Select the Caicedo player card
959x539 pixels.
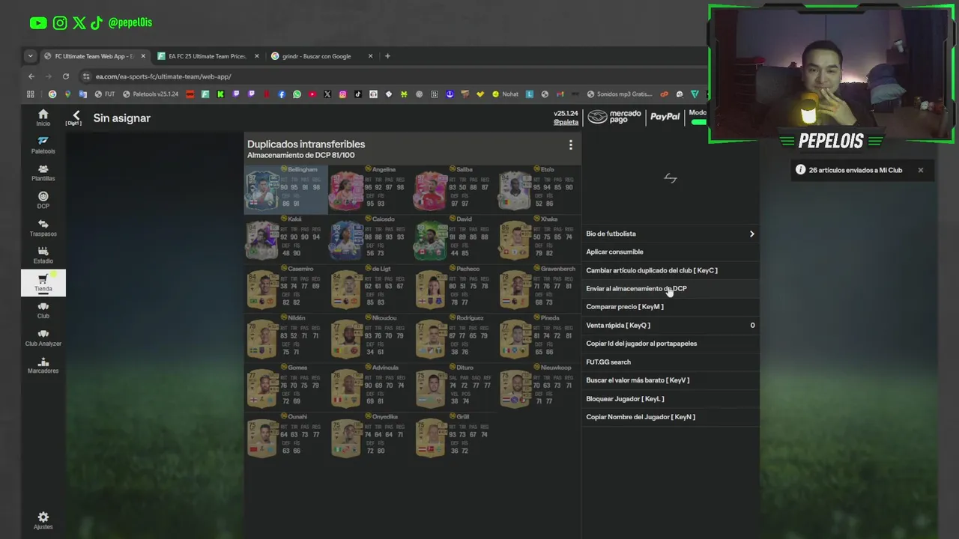[370, 239]
